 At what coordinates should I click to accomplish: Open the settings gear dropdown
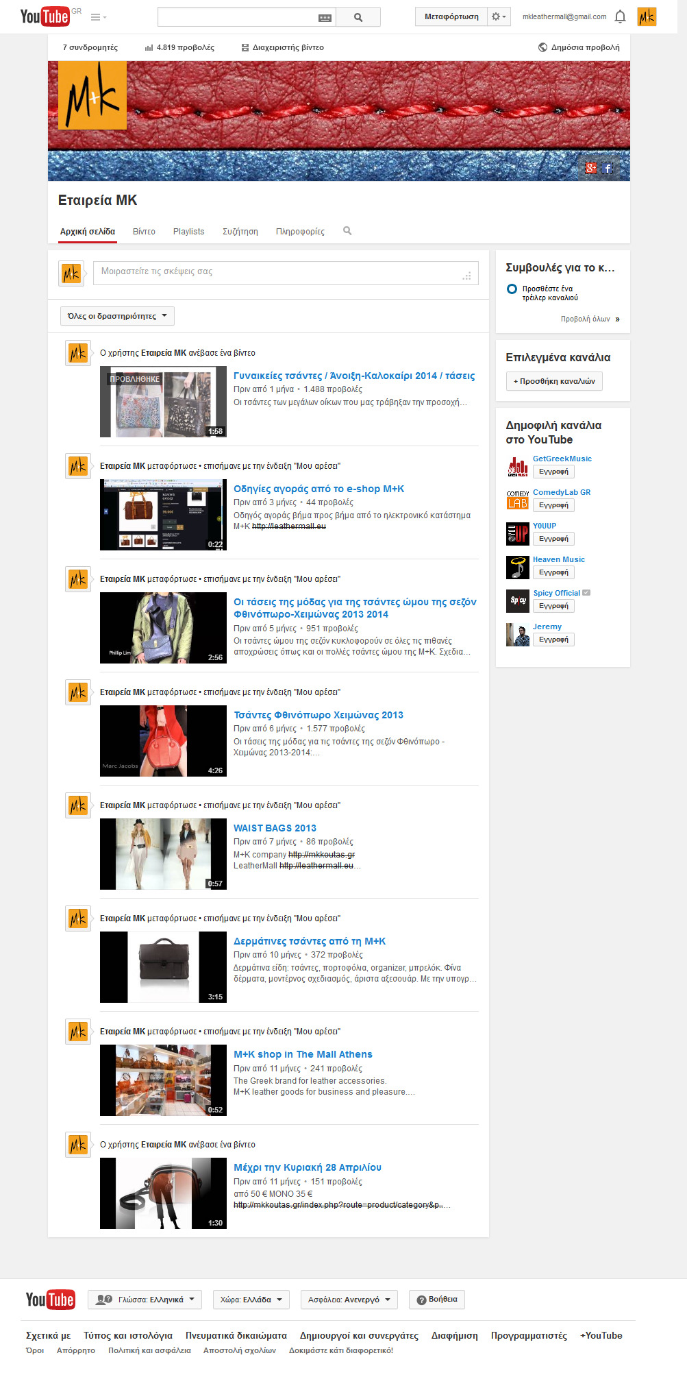tap(499, 16)
